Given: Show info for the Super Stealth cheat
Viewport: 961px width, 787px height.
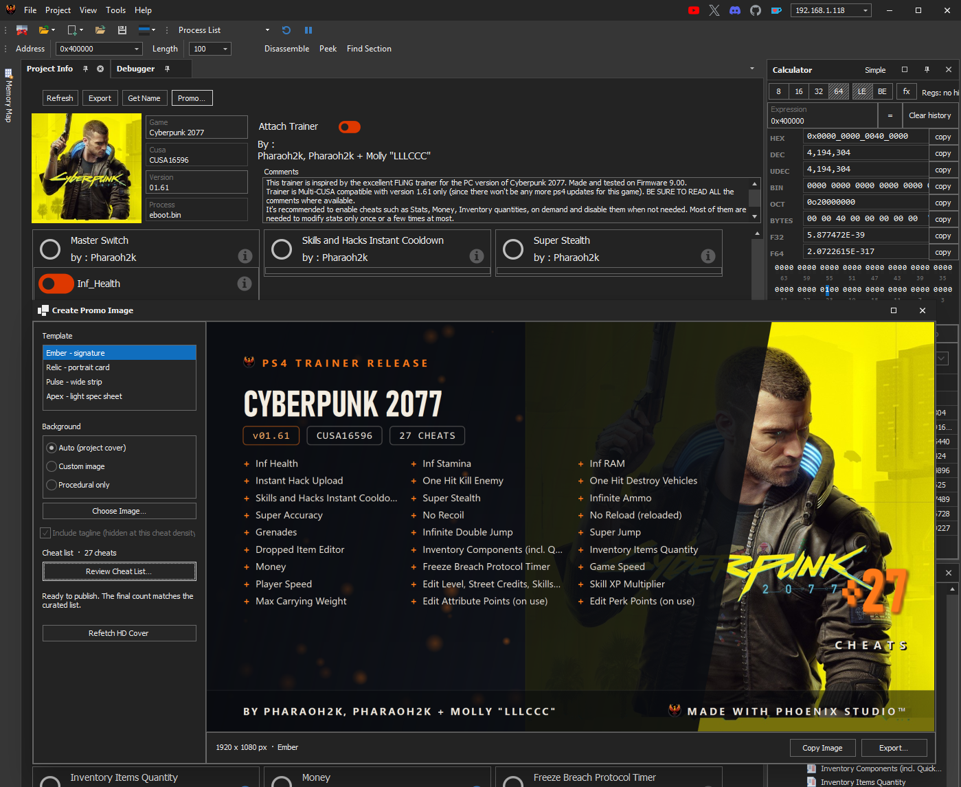Looking at the screenshot, I should click(708, 256).
